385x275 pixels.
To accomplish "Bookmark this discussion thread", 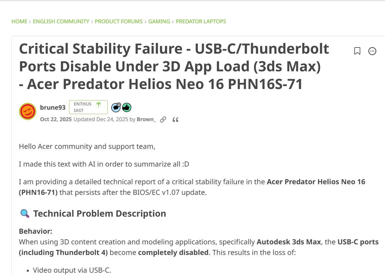I will [x=357, y=51].
